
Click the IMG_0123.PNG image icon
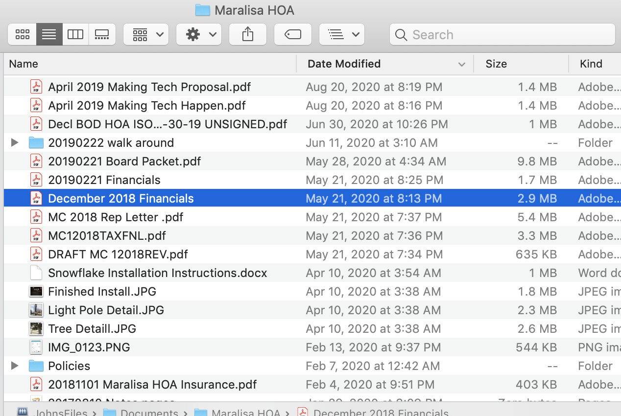[x=36, y=347]
